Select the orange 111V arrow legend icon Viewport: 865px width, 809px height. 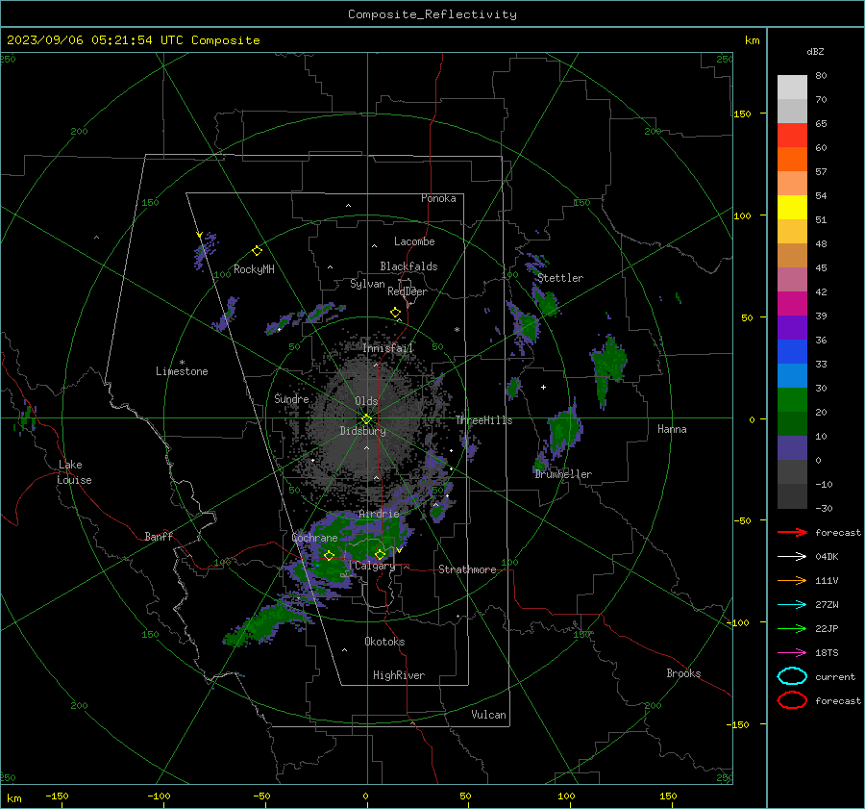(x=792, y=580)
